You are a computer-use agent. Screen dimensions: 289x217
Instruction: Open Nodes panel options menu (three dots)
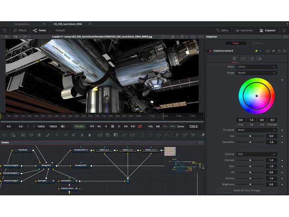[201, 143]
